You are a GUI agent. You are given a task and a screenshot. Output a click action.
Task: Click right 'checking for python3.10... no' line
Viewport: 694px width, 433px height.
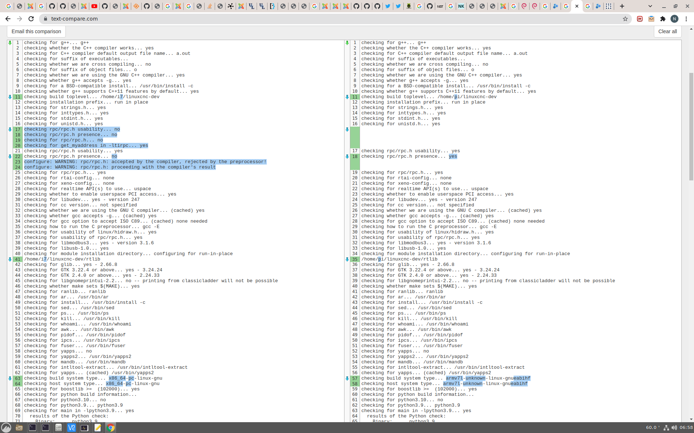point(402,400)
